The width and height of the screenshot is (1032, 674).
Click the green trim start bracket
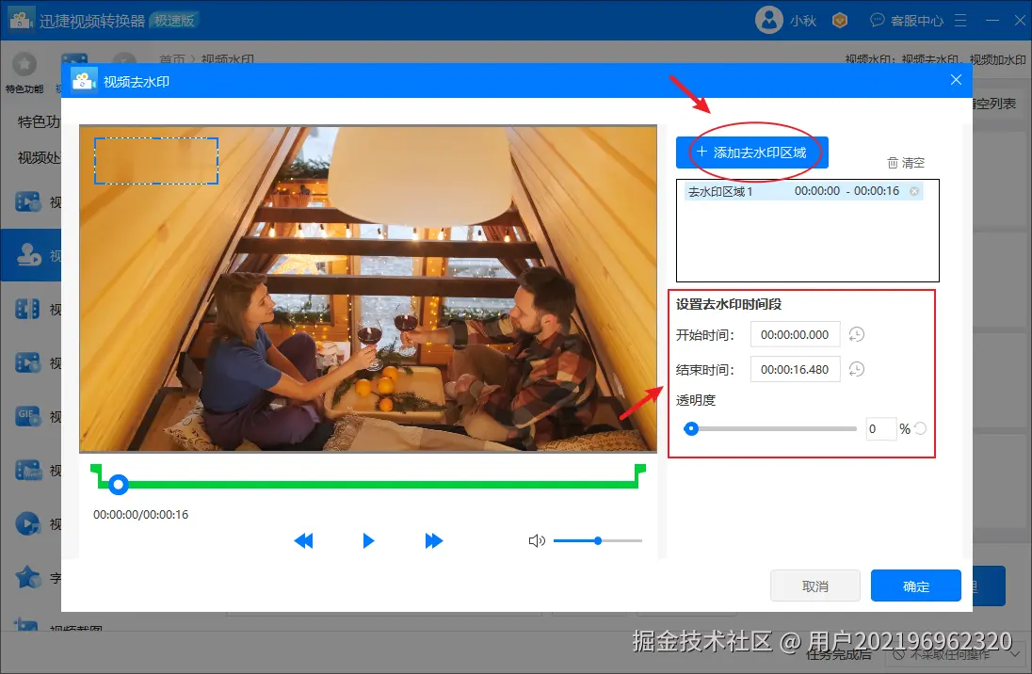pos(96,475)
